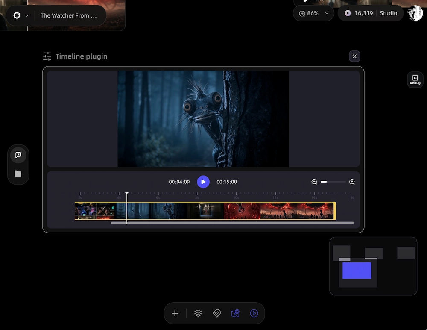Open the layers icon in bottom toolbar
Viewport: 427px width, 330px height.
pos(198,313)
